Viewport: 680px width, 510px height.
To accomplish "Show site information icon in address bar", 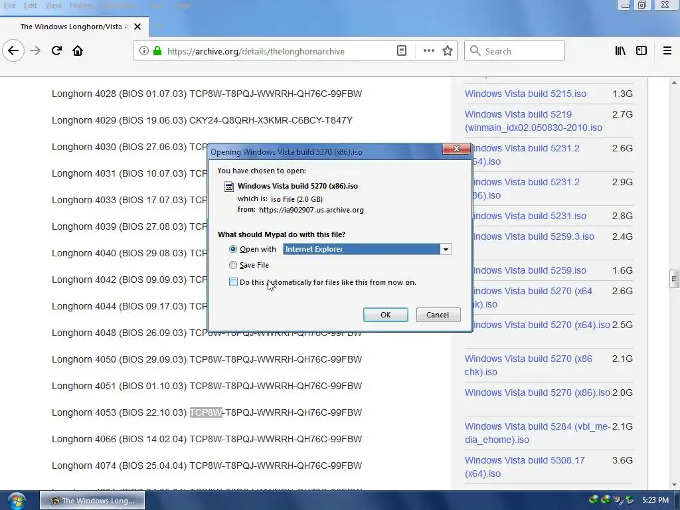I will [143, 50].
